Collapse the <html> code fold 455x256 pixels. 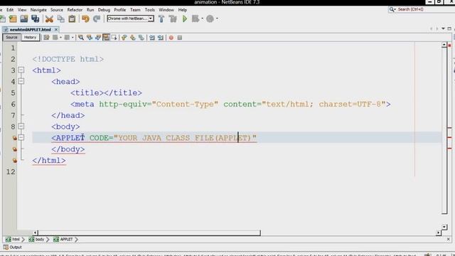21,70
